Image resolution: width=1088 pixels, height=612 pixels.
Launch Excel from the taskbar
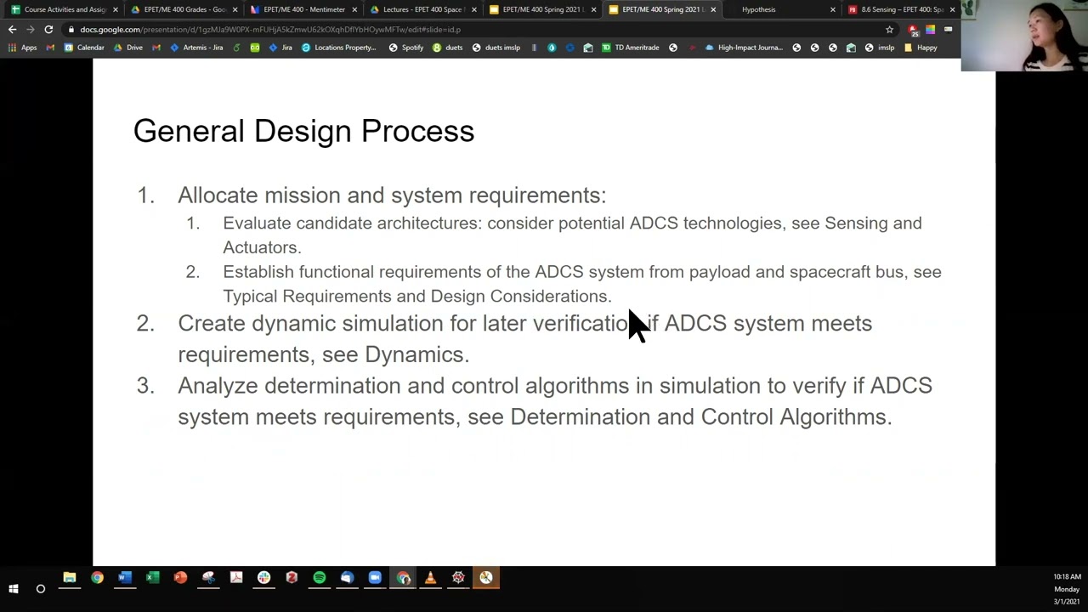click(152, 578)
